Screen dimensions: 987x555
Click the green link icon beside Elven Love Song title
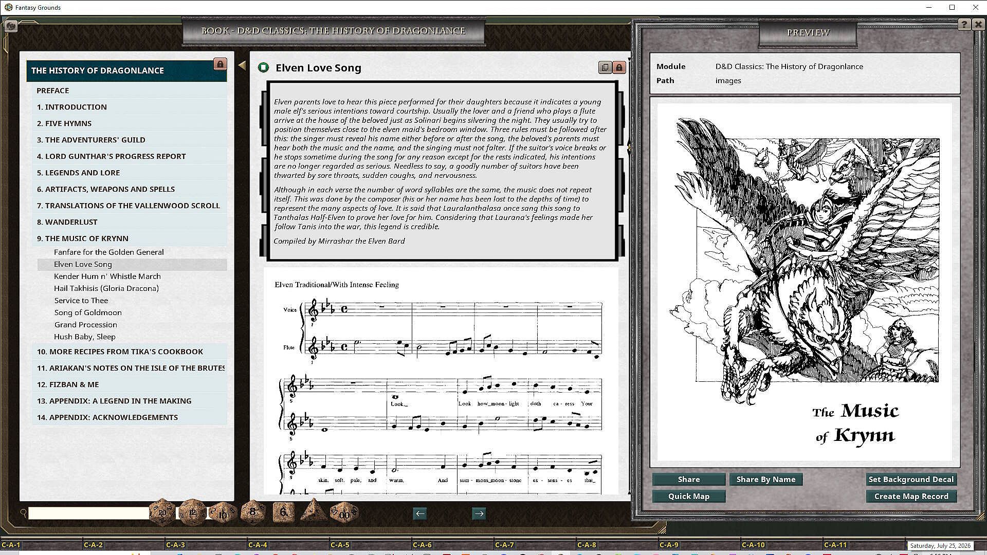click(263, 67)
